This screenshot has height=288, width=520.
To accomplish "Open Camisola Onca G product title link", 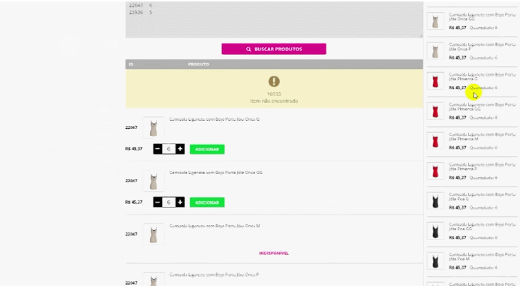I will click(215, 119).
